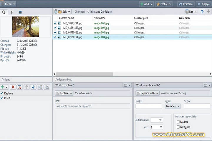Click image icon of IMG_87560194.jpg
The height and width of the screenshot is (141, 212).
59,37
